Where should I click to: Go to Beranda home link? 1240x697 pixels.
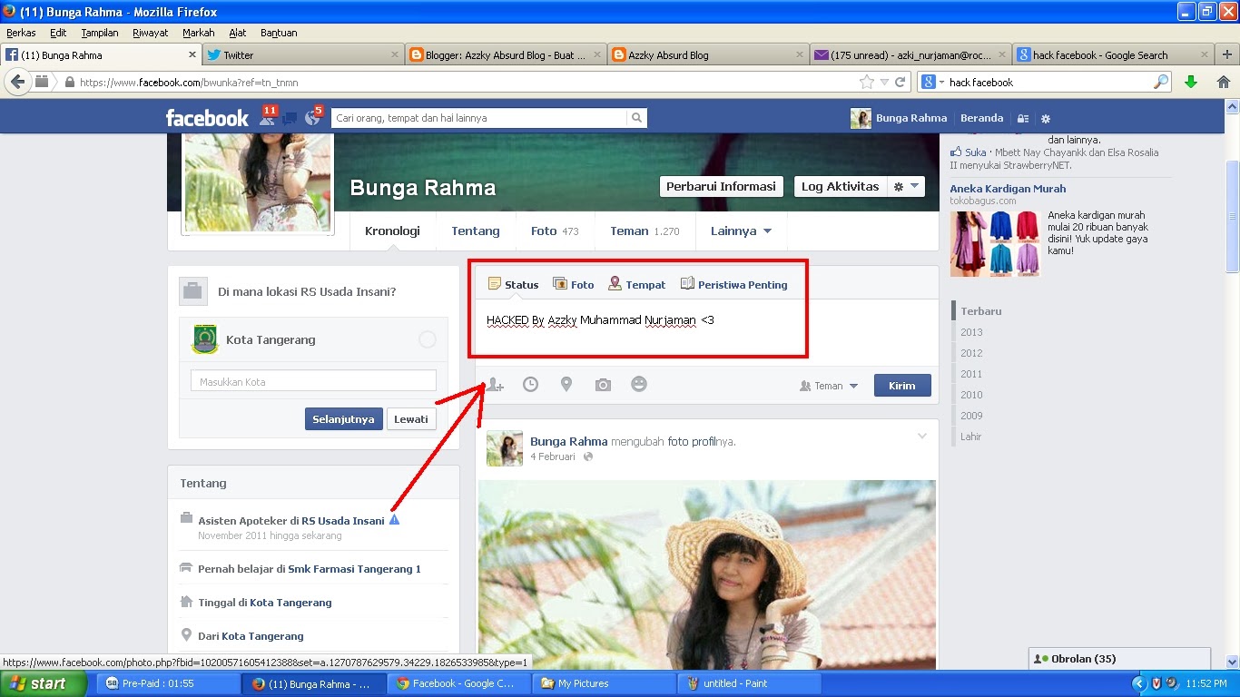point(982,118)
